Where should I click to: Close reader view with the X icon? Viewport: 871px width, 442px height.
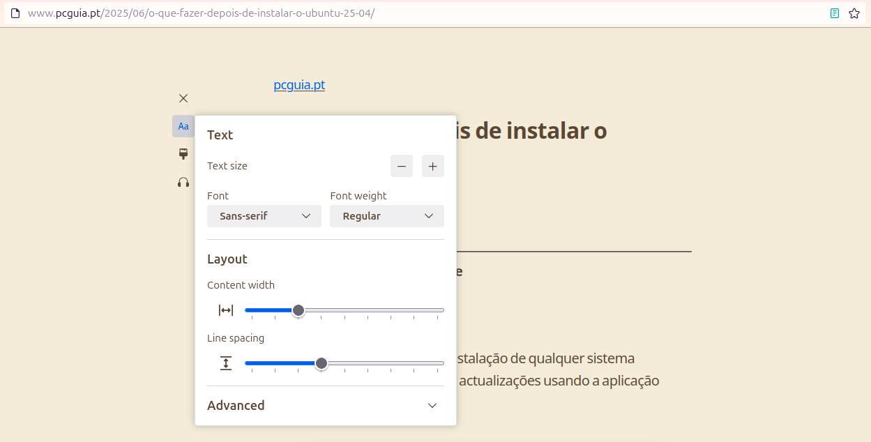pyautogui.click(x=183, y=98)
